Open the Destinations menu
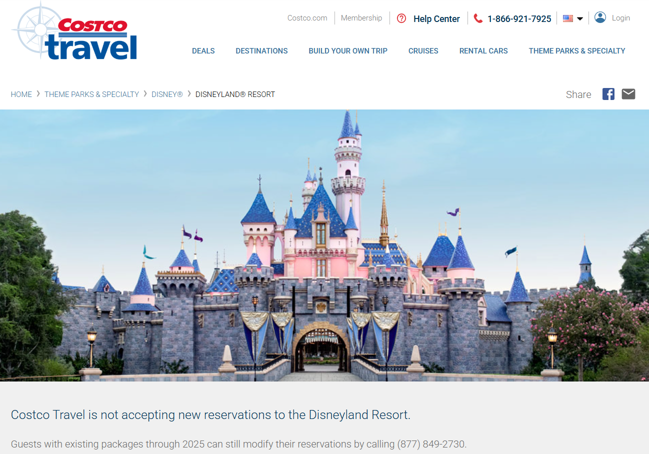The height and width of the screenshot is (454, 649). coord(261,50)
